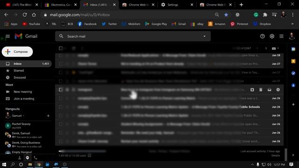Open the Chrome three-dot menu
The width and height of the screenshot is (299, 168).
tap(293, 14)
